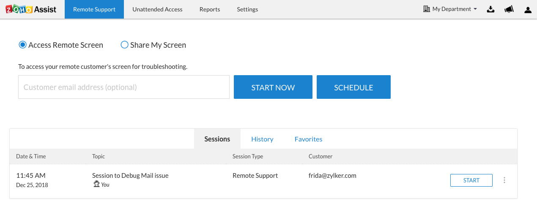Open the download icon in header
This screenshot has width=537, height=220.
point(490,9)
